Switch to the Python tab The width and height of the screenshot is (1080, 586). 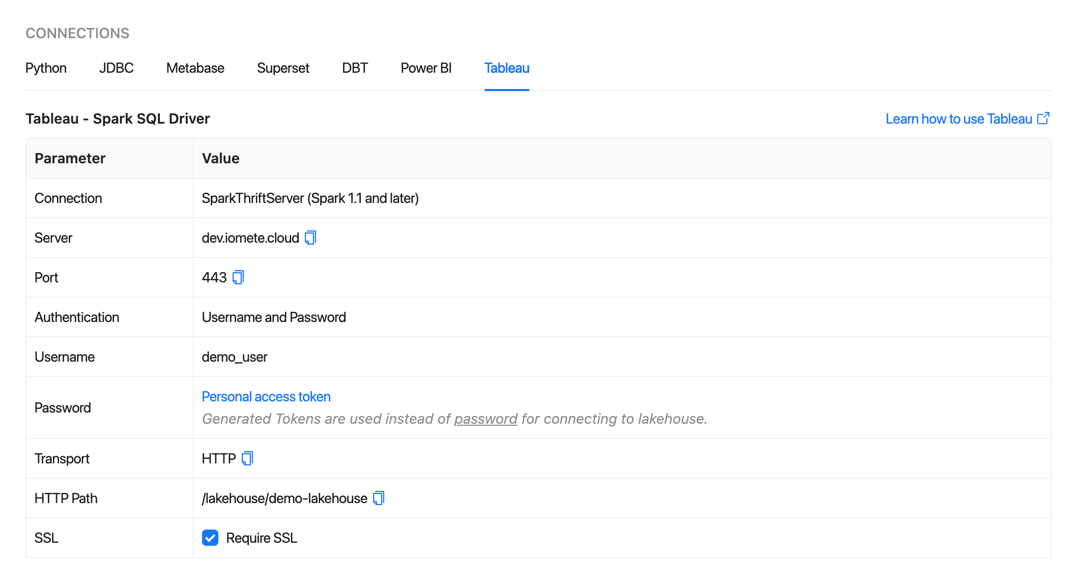pos(46,68)
